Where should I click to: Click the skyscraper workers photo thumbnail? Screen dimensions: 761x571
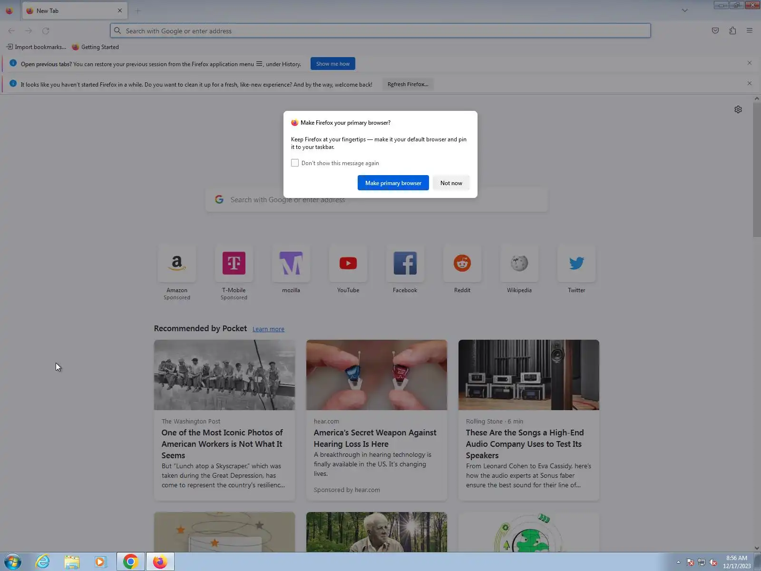tap(224, 375)
